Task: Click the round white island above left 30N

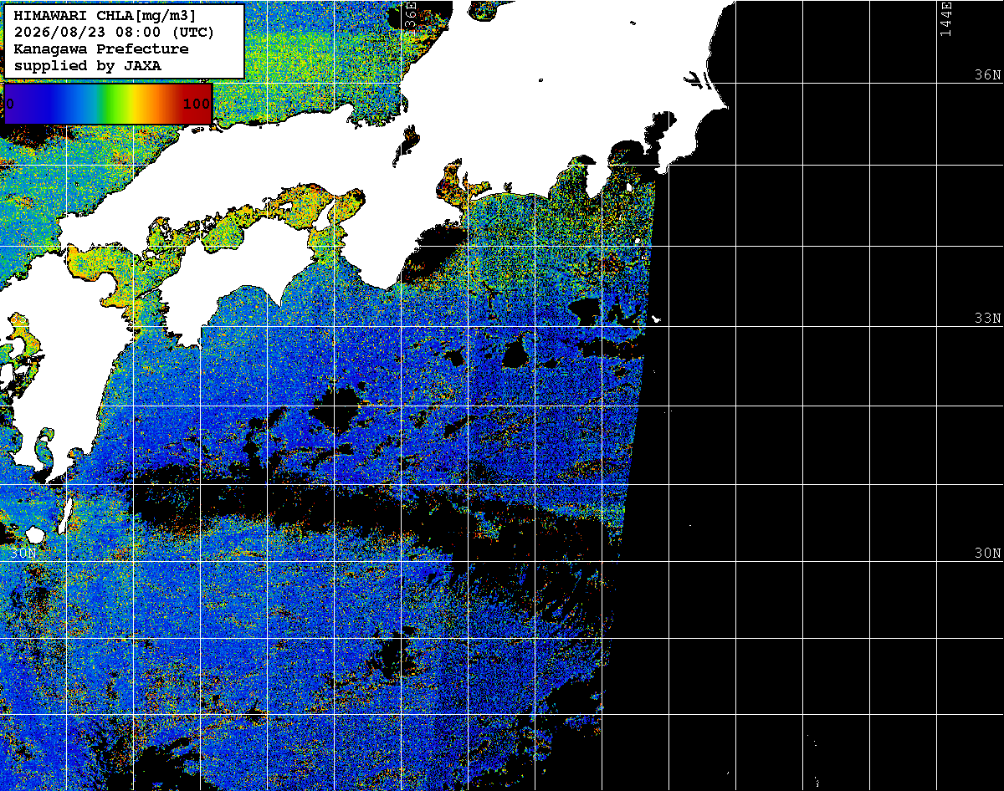Action: click(34, 534)
